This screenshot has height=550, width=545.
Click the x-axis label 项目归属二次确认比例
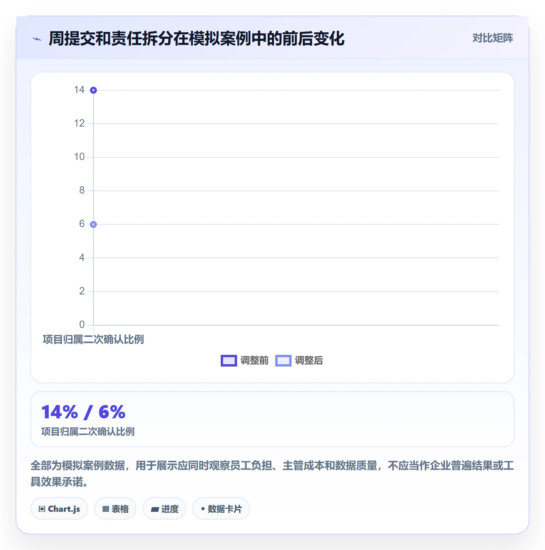[x=93, y=340]
